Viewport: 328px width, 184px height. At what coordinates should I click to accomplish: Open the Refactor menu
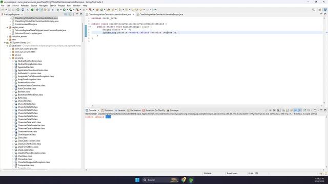click(25, 6)
